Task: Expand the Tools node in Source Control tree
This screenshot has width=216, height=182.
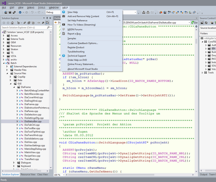Action: point(202,73)
